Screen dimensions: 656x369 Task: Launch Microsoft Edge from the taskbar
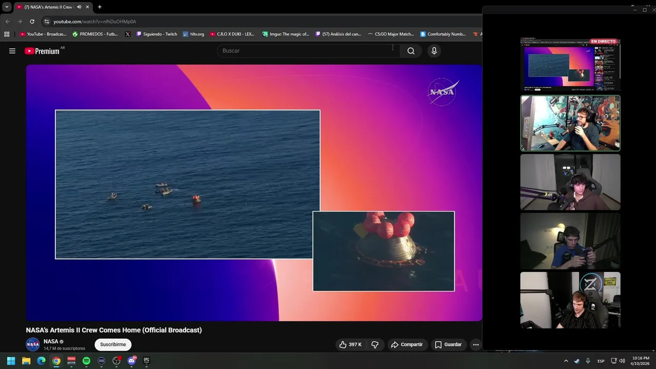[x=41, y=361]
